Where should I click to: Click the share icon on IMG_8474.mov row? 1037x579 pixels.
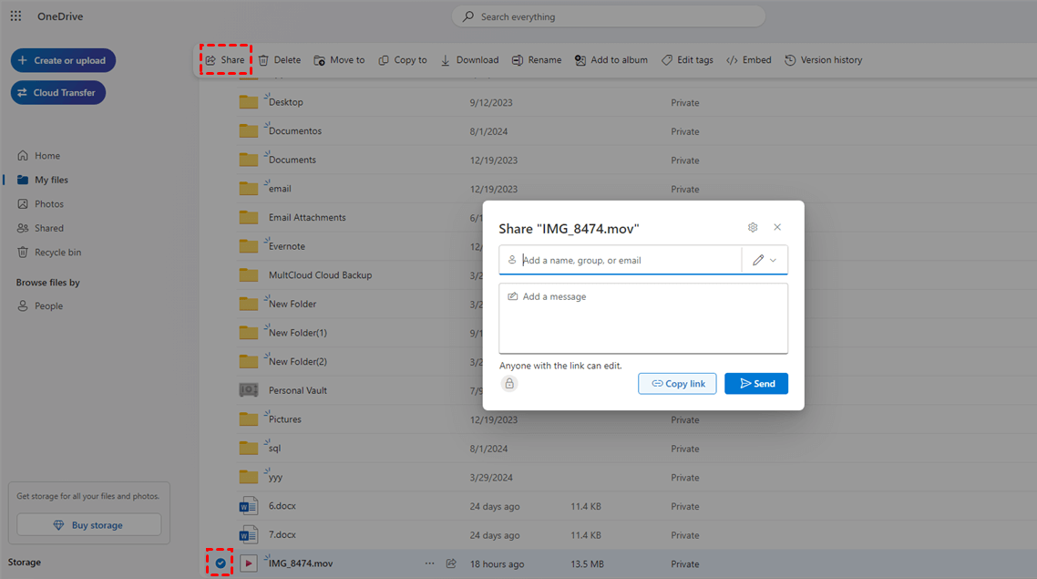[x=451, y=563]
